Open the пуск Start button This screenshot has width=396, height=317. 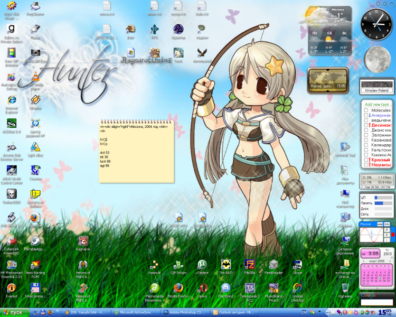(x=15, y=312)
